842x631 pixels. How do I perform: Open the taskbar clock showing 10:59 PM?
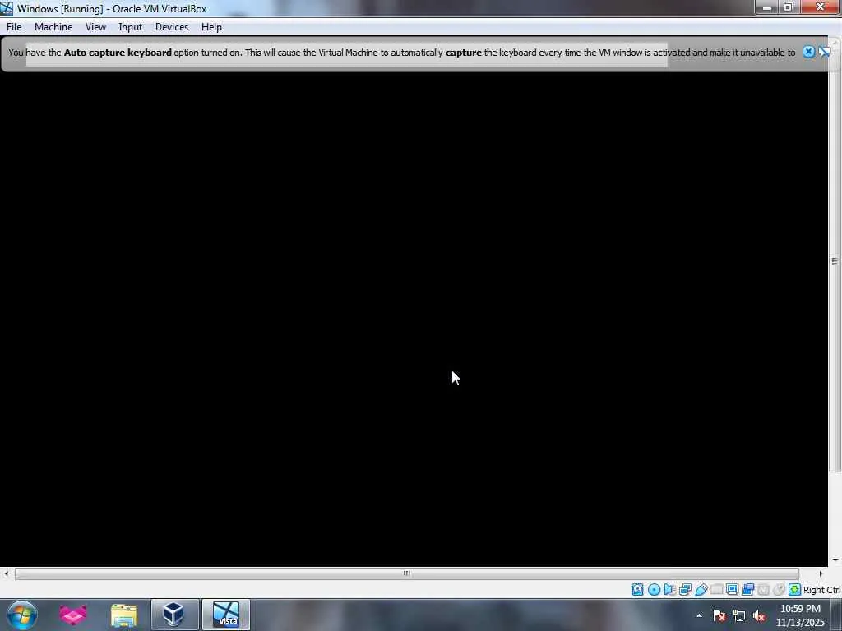800,615
